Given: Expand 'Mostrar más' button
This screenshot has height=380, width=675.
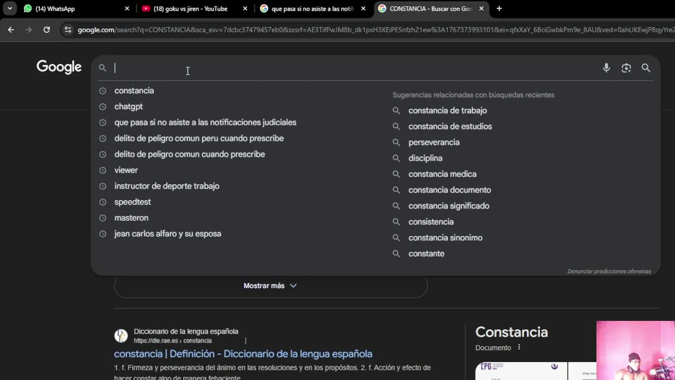Looking at the screenshot, I should coord(271,286).
